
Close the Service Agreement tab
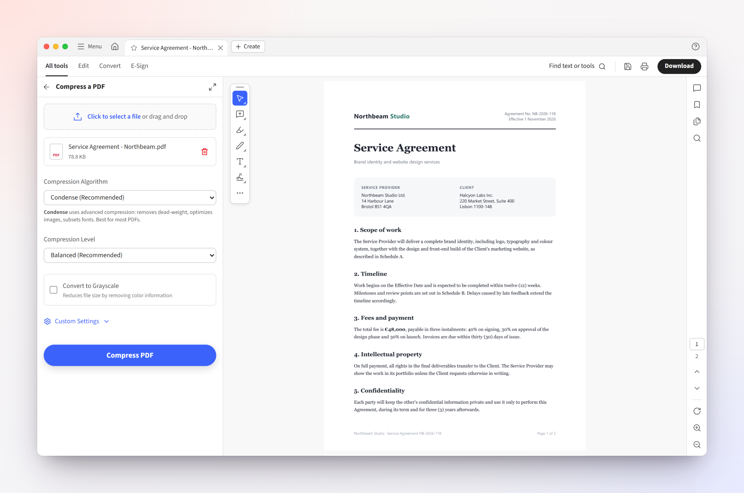(220, 48)
